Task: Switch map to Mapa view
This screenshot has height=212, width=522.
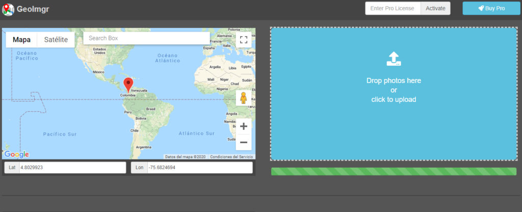Action: pos(21,40)
